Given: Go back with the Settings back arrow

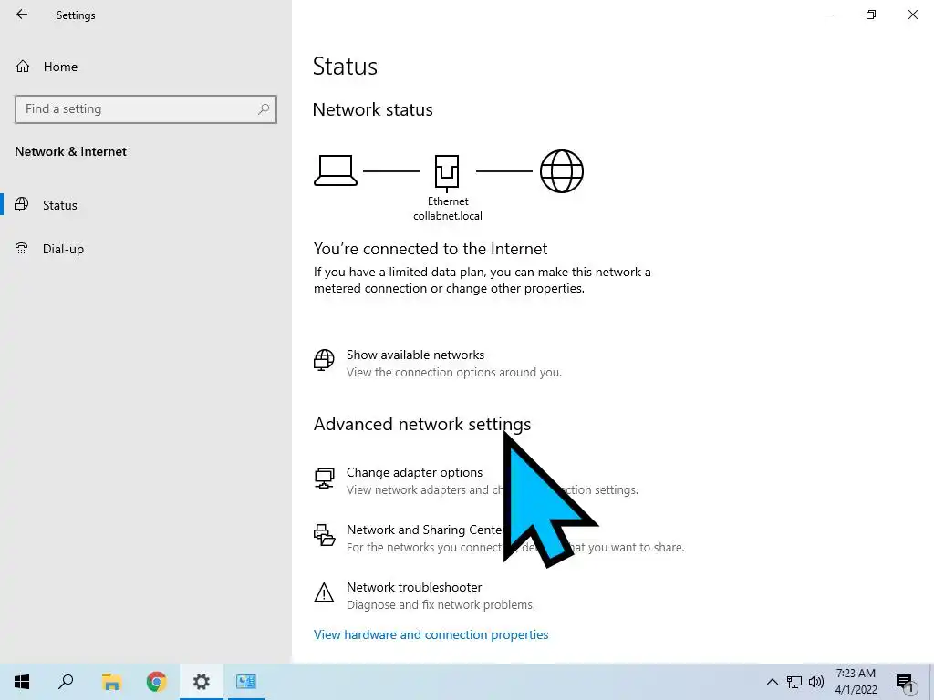Looking at the screenshot, I should [22, 15].
